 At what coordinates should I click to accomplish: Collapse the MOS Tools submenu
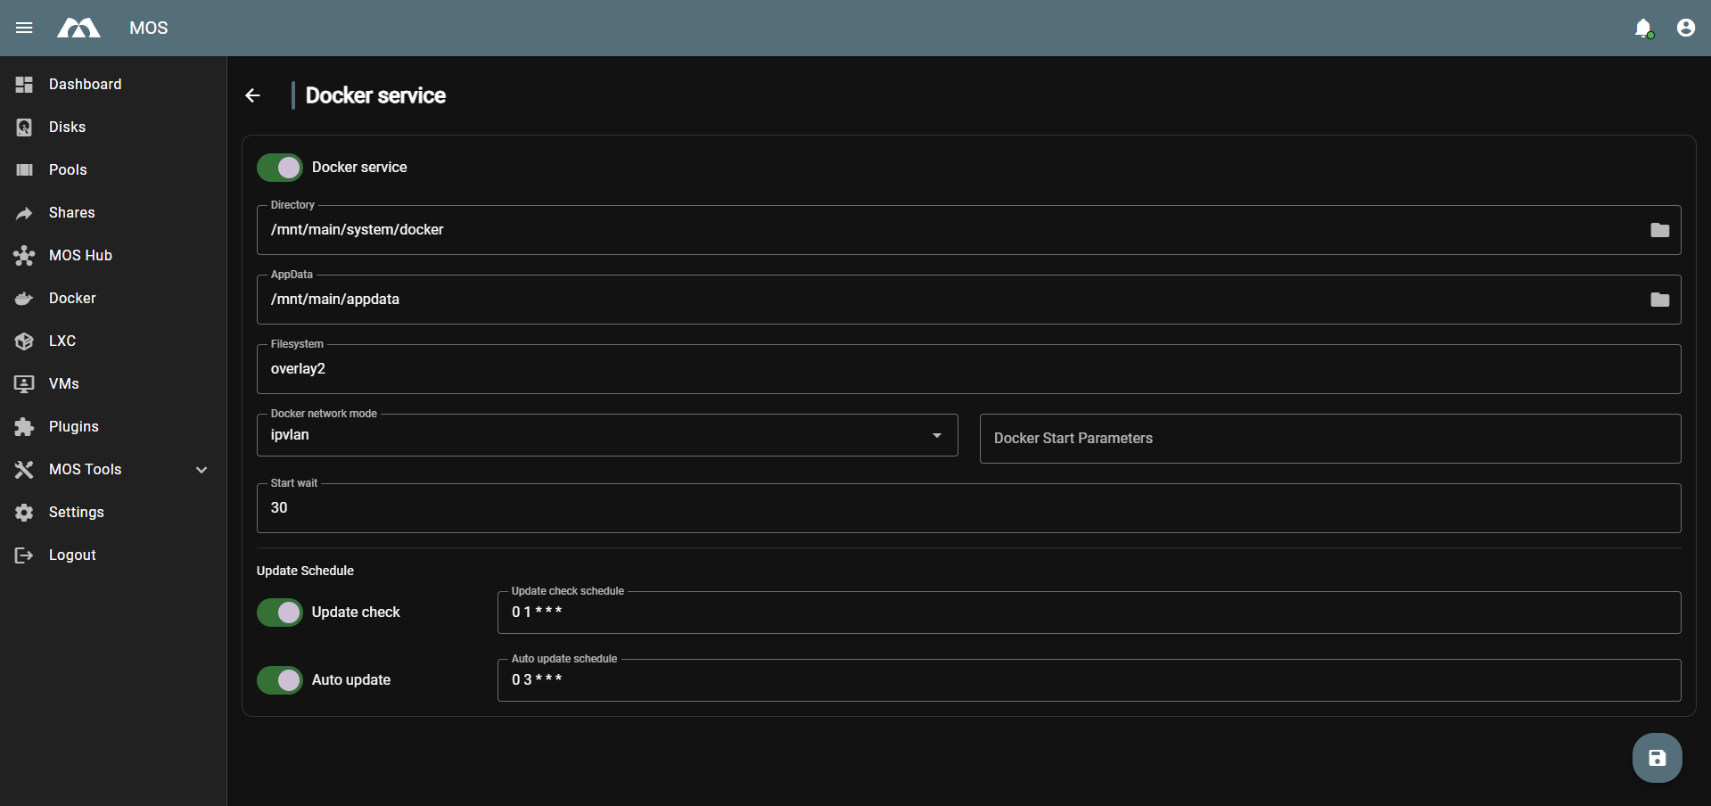pos(201,469)
